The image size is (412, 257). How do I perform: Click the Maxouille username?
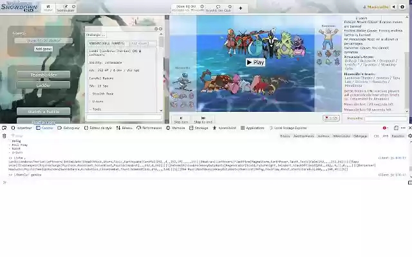376,7
